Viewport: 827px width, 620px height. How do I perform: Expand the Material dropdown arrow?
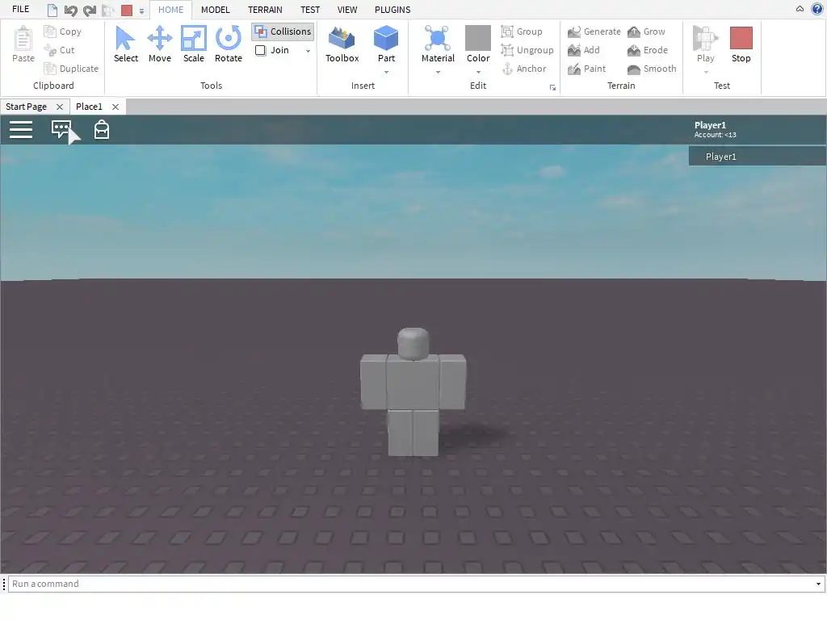point(438,72)
